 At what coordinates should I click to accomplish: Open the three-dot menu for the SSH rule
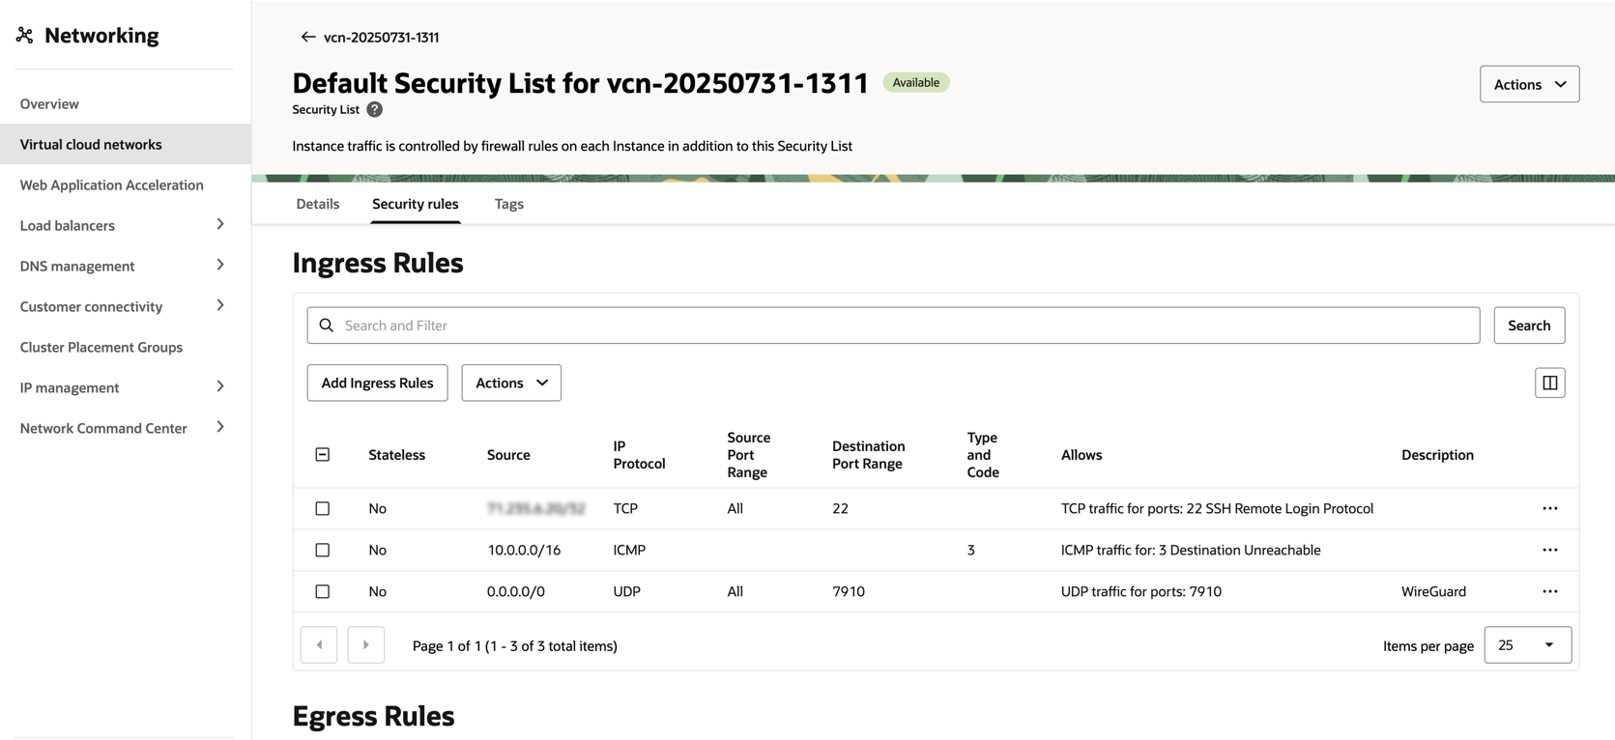1549,508
